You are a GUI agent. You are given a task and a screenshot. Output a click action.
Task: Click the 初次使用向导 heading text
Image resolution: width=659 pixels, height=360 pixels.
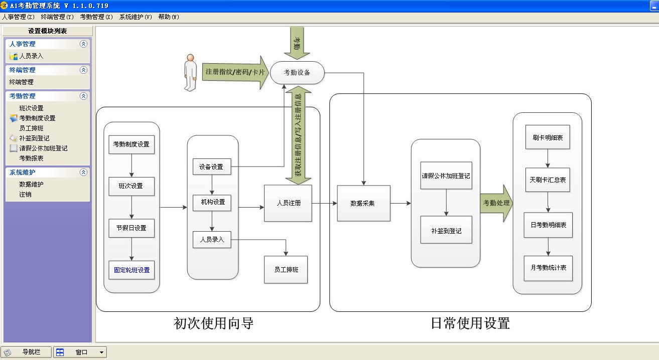point(214,323)
